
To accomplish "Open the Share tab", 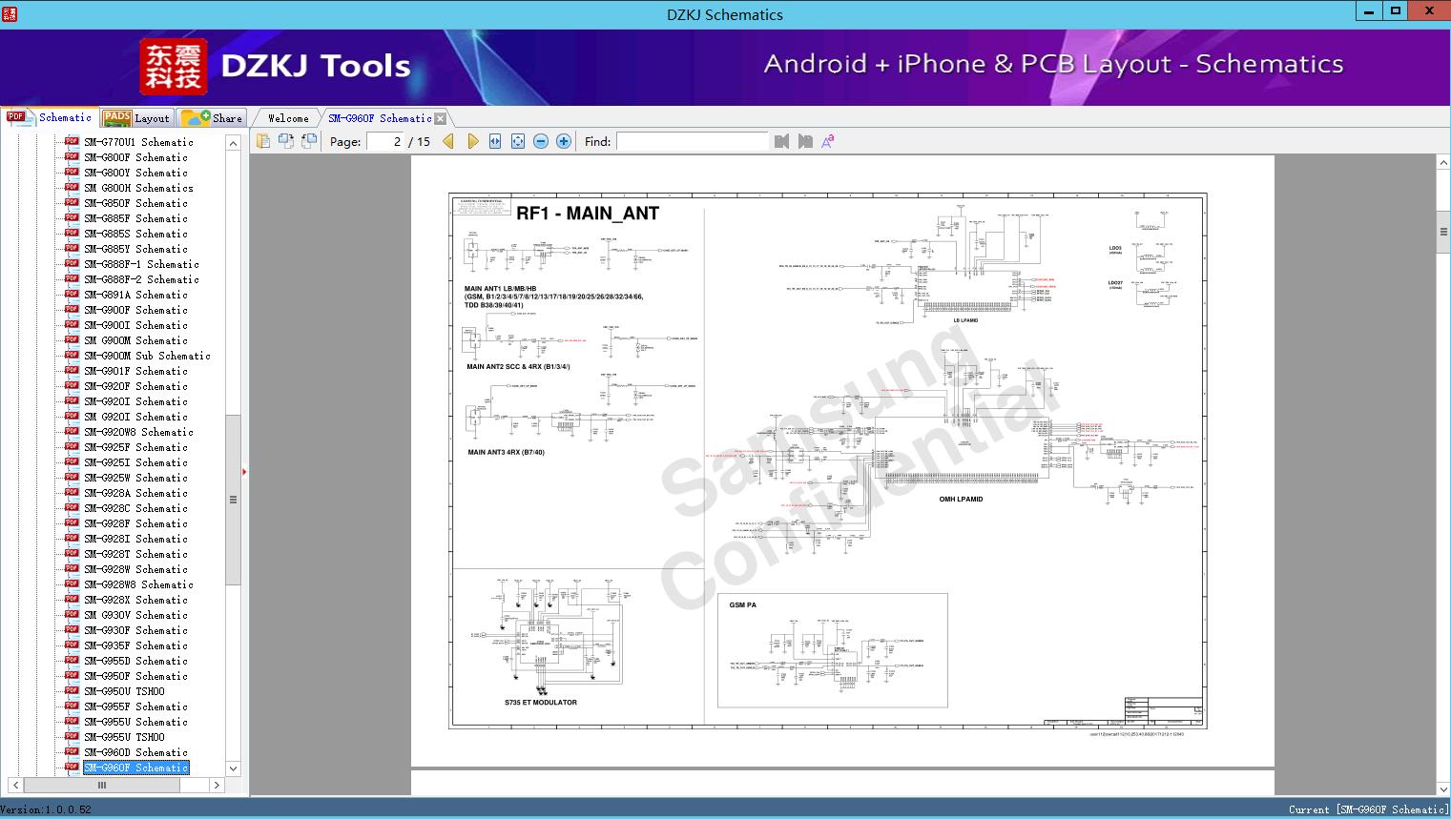I will [x=212, y=118].
